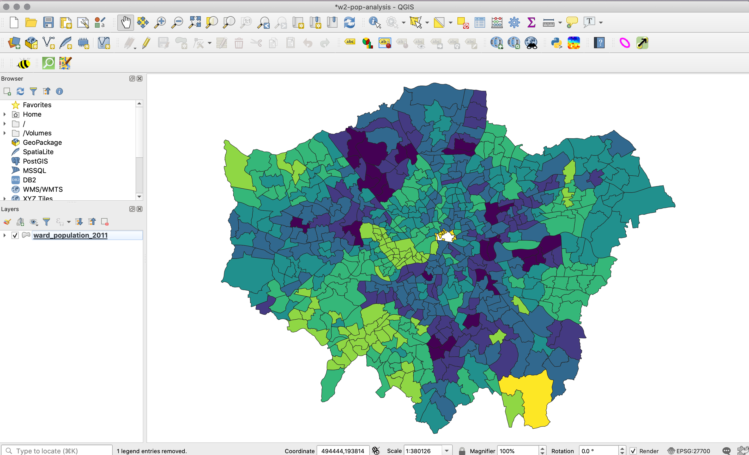Click the statistical summary sigma icon
Viewport: 749px width, 455px height.
[531, 22]
